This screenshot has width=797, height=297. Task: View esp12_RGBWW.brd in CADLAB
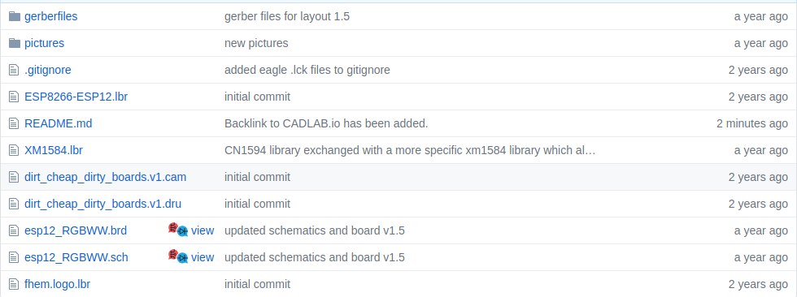pyautogui.click(x=203, y=230)
